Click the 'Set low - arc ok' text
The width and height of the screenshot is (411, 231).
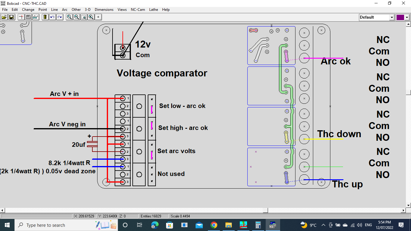(182, 106)
